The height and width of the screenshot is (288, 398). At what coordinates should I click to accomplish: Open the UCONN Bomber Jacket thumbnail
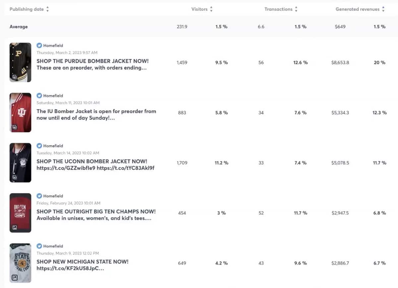[x=20, y=163]
